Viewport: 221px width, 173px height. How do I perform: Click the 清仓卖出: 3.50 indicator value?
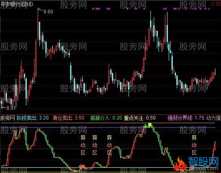[x=69, y=118]
